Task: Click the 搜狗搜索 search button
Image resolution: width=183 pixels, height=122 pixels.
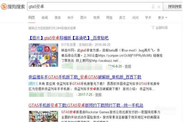Action: click(x=173, y=7)
